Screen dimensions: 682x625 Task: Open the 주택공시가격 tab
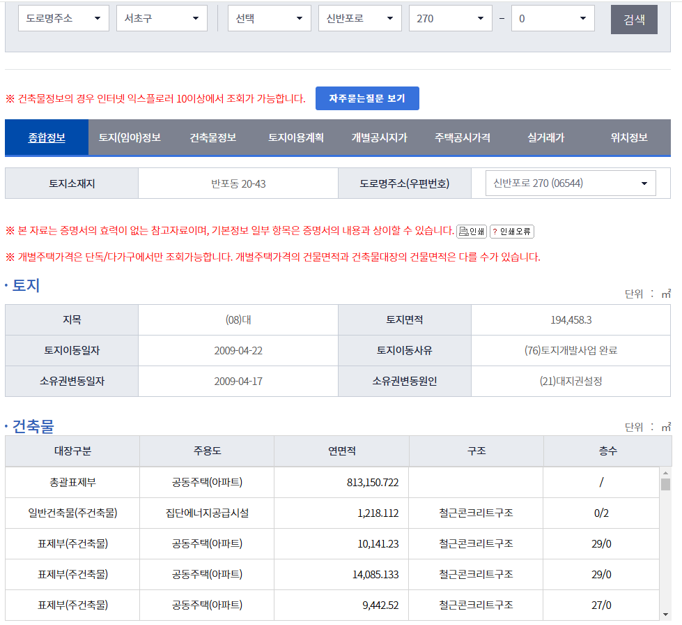click(x=463, y=137)
